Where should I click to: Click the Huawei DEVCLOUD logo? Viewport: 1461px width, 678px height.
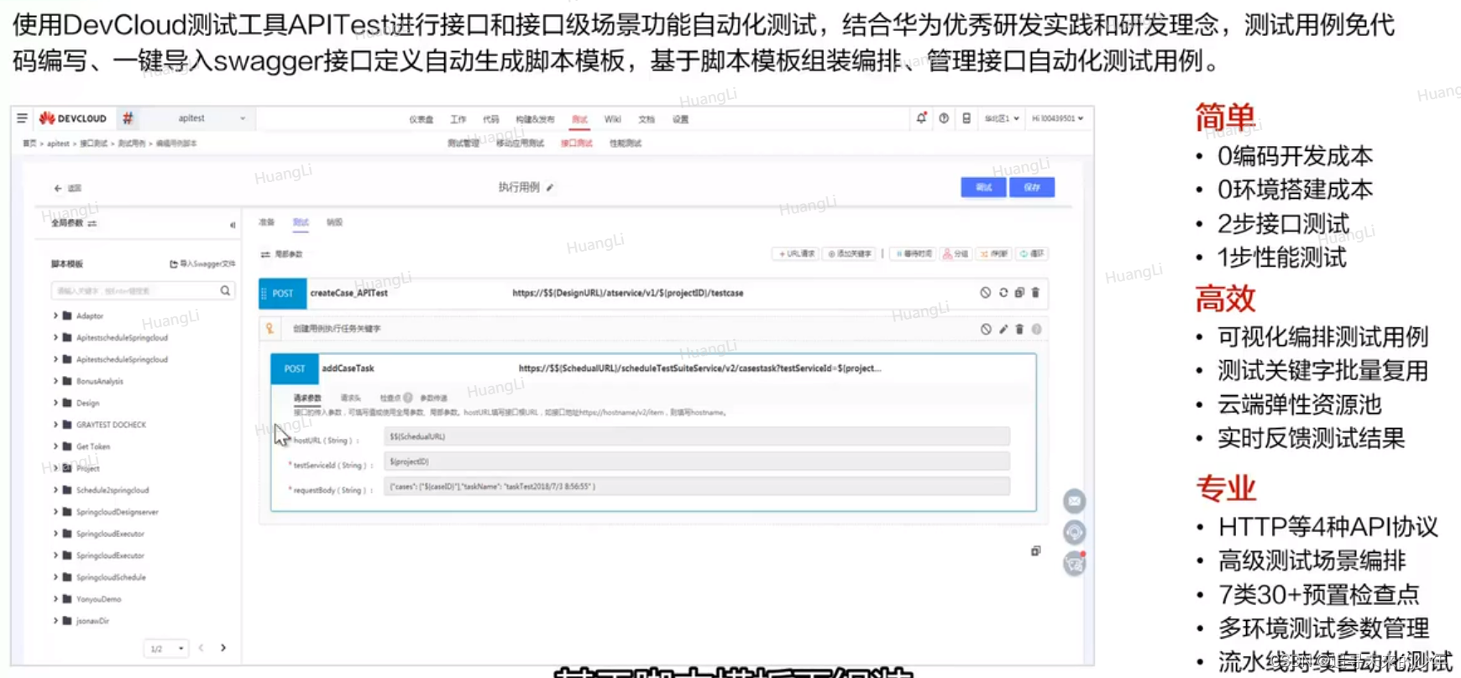[73, 118]
